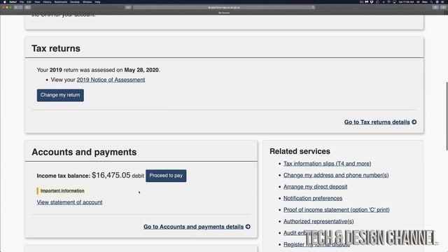Viewport: 448px width, 252px height.
Task: Open the Window menu
Action: point(87,2)
